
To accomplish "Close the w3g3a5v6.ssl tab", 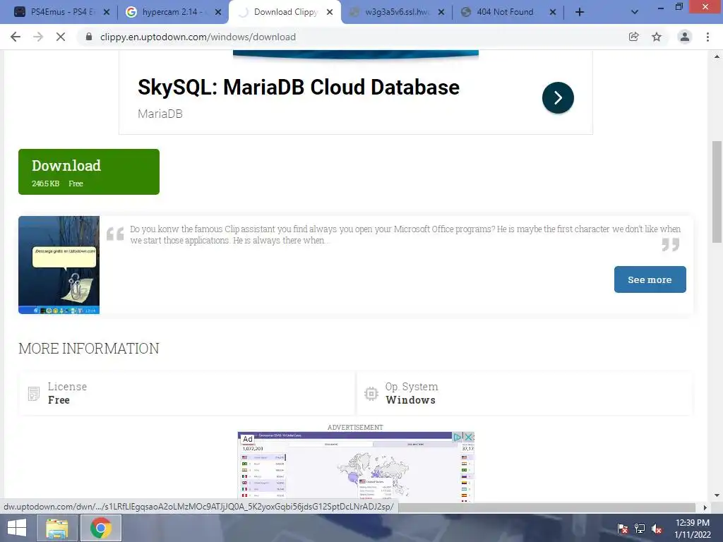I will coord(441,12).
